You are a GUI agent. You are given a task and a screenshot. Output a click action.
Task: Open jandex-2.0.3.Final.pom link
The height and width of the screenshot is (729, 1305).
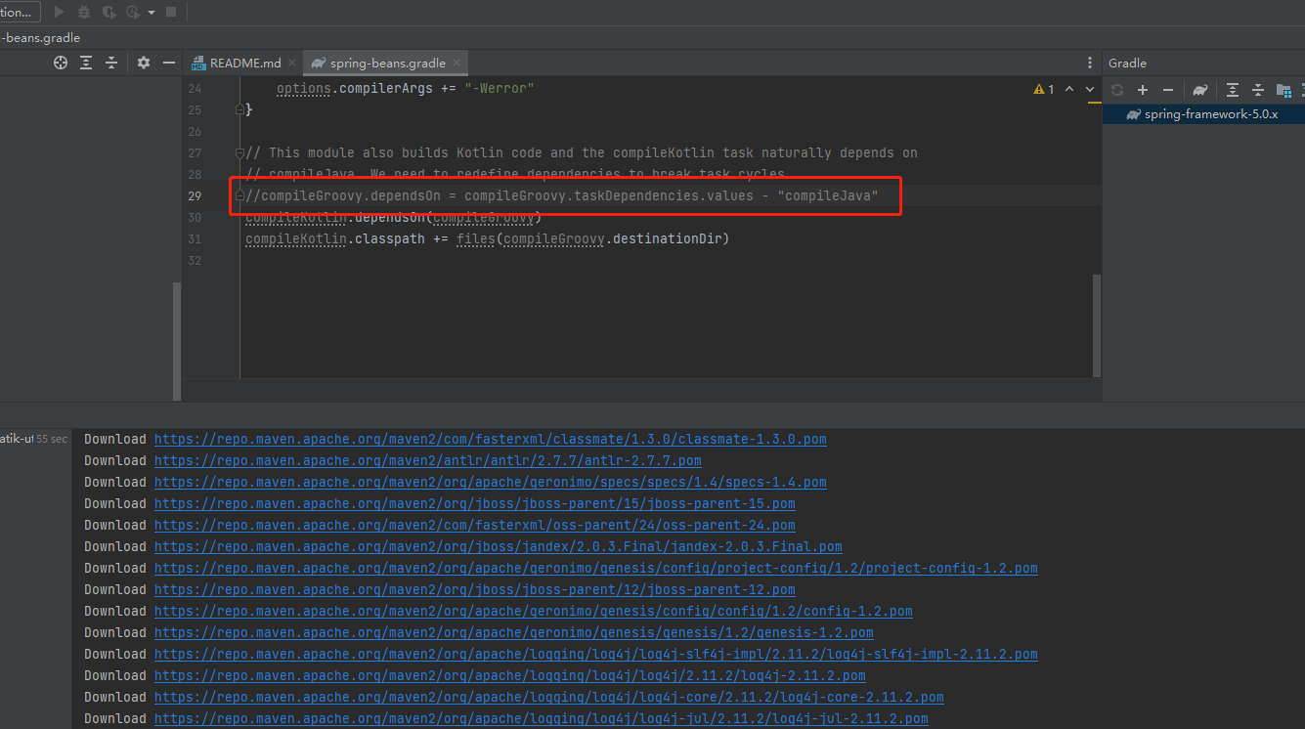tap(498, 547)
